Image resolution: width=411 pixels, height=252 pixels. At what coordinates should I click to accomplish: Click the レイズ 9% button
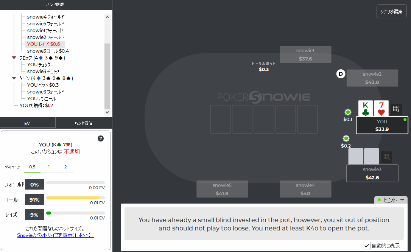pos(34,215)
